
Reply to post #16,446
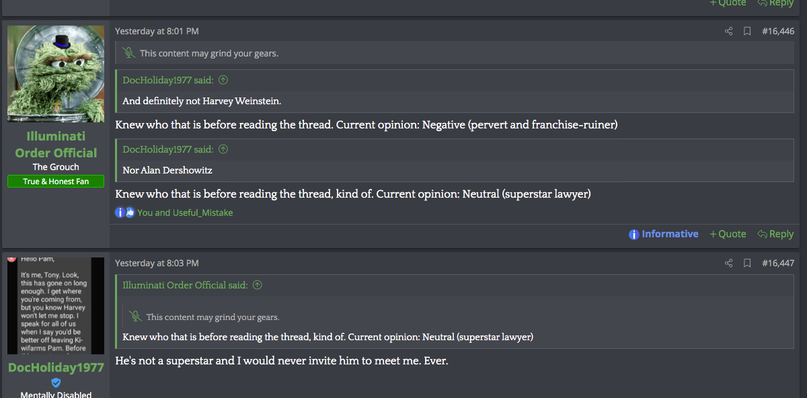[x=775, y=234]
